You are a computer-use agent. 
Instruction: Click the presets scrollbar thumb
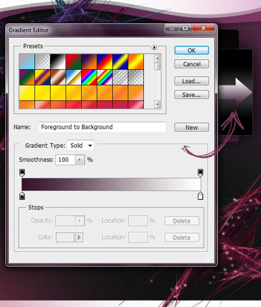(157, 66)
